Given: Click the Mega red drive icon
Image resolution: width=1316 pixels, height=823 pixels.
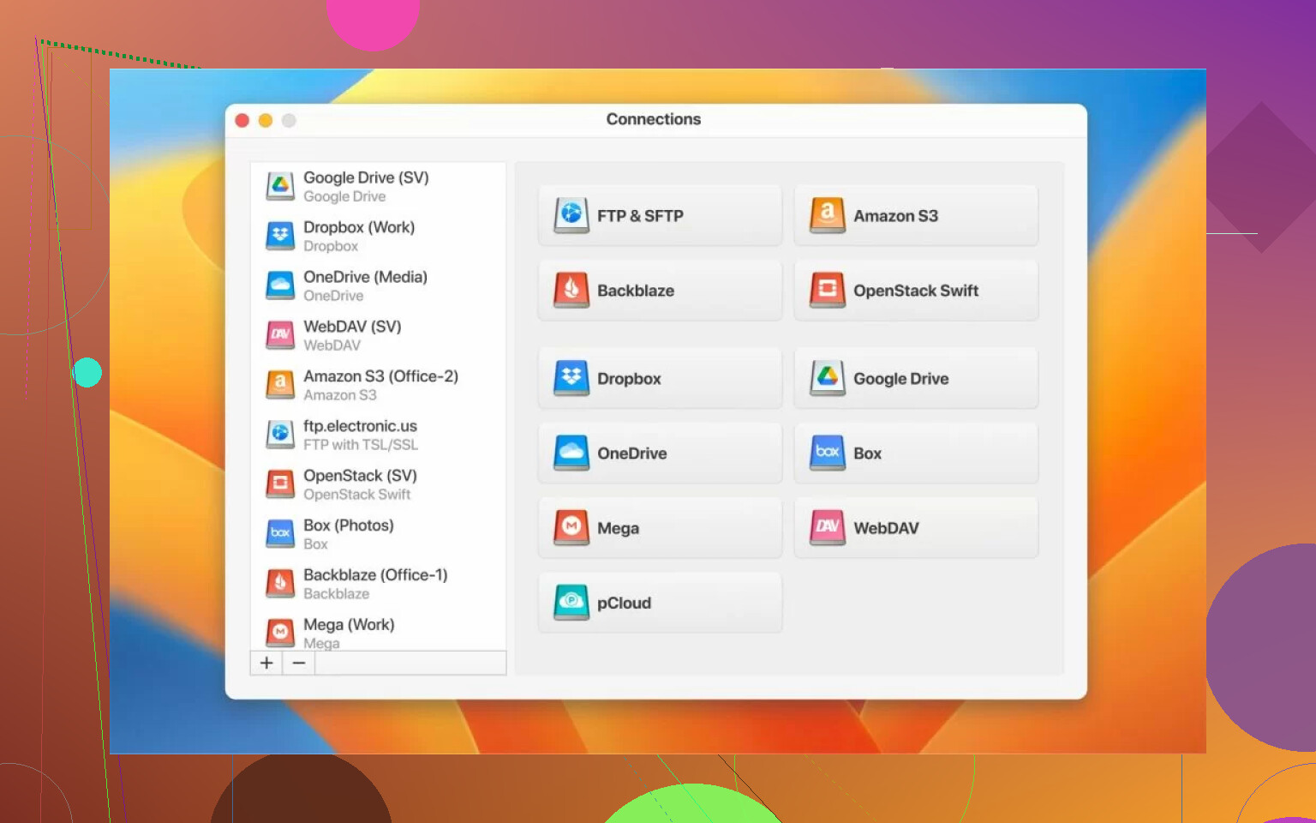Looking at the screenshot, I should click(x=571, y=528).
